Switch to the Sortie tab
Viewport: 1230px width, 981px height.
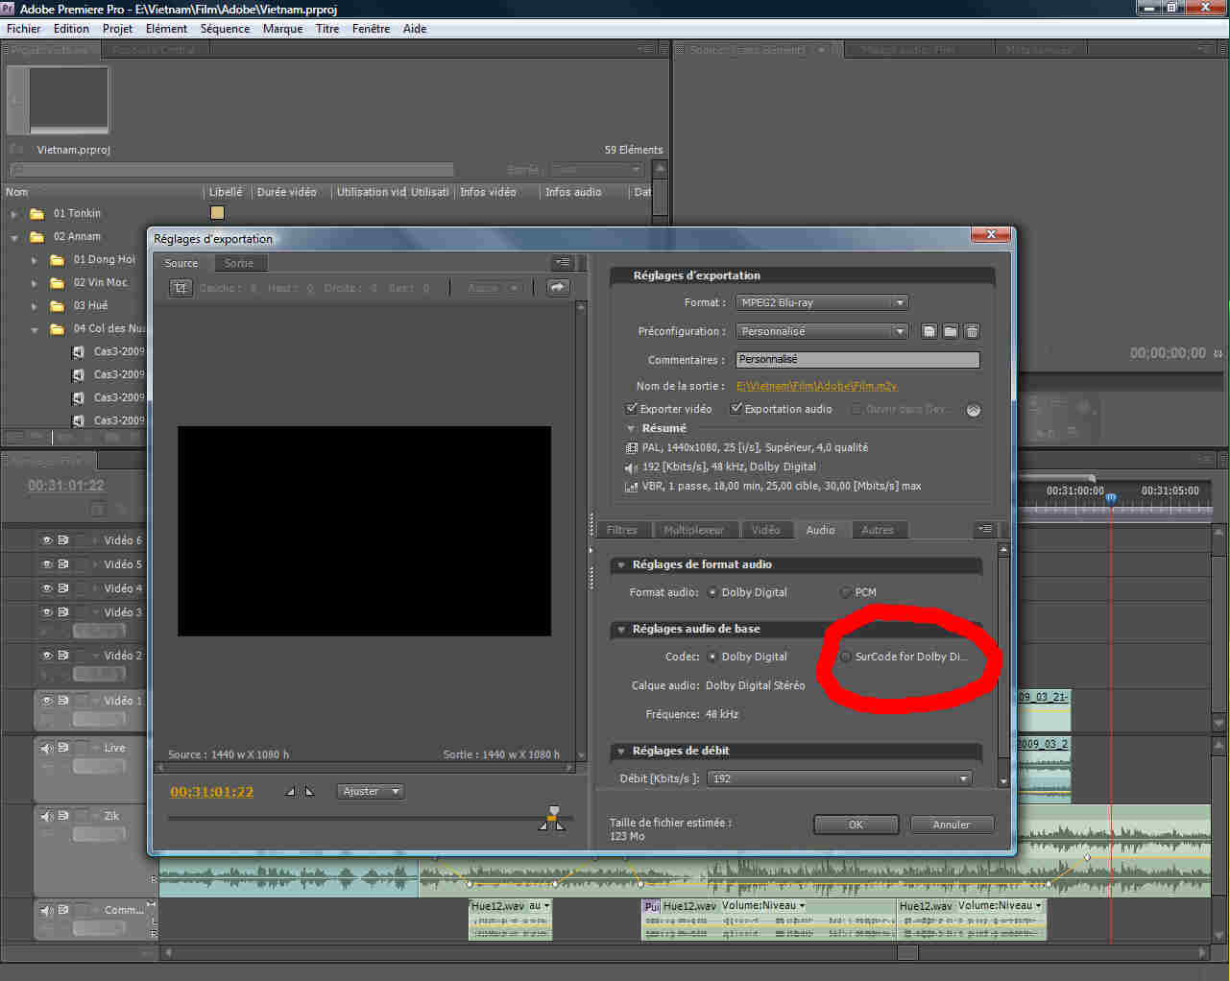point(239,263)
